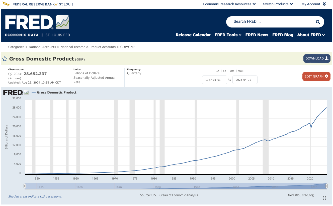
Task: Expand My Account menu
Action: click(313, 4)
